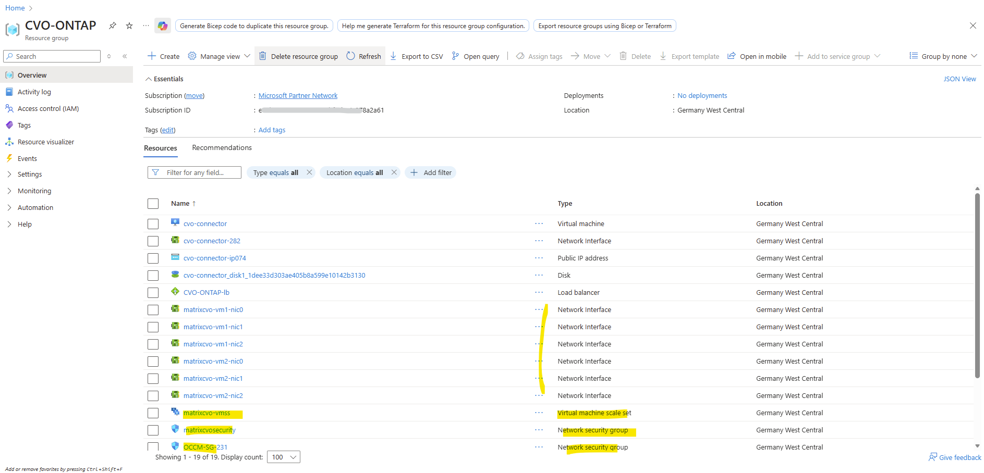Open the cvo-connector virtual machine
Image resolution: width=984 pixels, height=473 pixels.
click(x=205, y=224)
